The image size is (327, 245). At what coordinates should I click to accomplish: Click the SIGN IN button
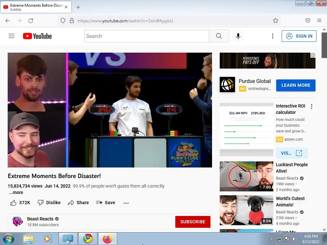pos(299,36)
